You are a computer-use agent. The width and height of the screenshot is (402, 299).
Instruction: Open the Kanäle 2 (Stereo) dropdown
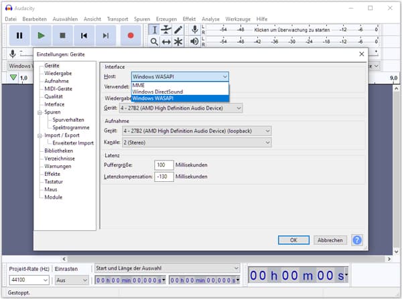196,142
